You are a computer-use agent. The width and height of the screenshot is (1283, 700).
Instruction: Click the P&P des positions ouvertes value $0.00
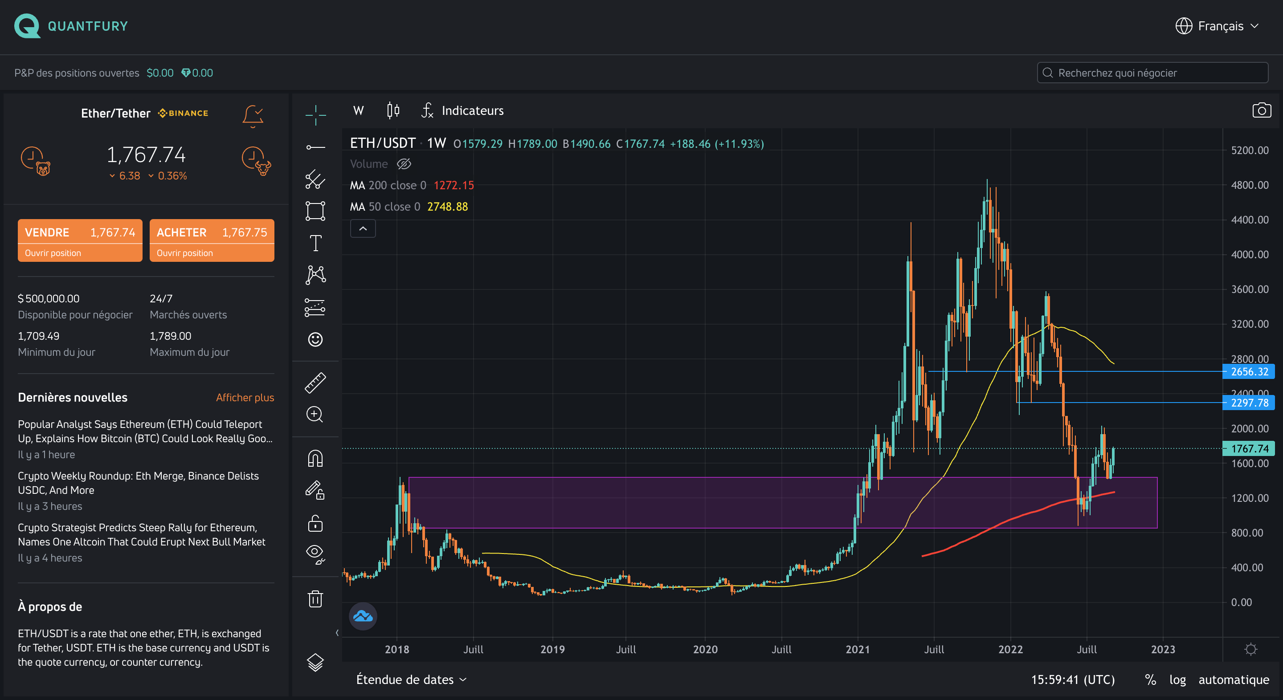(160, 73)
